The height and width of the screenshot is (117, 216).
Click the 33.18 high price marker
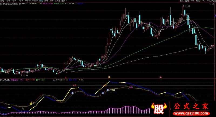tap(188, 6)
